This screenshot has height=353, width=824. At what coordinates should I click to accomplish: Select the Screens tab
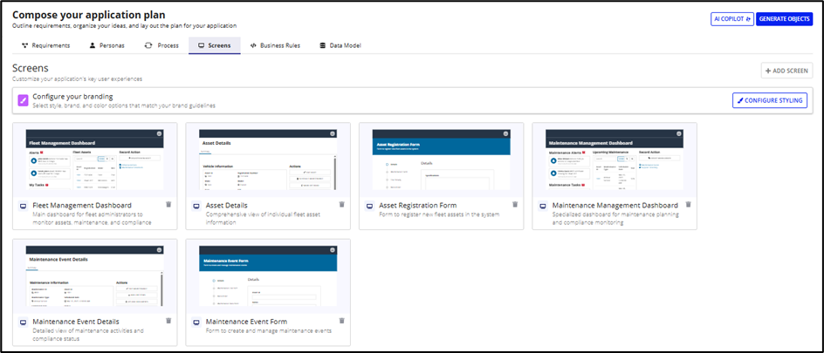point(215,45)
